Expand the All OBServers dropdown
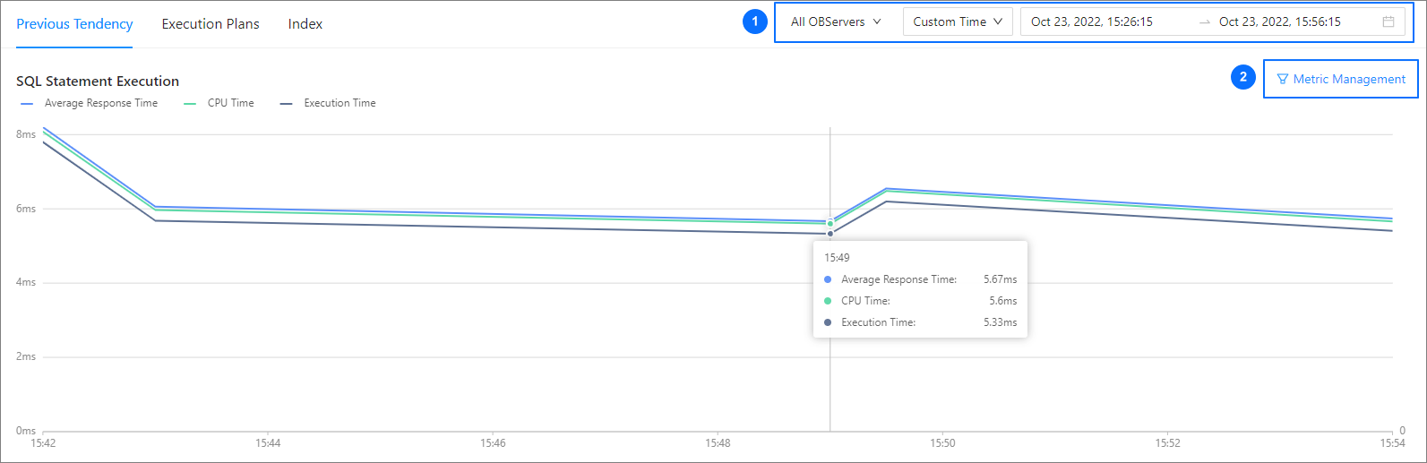The height and width of the screenshot is (463, 1427). click(x=835, y=22)
